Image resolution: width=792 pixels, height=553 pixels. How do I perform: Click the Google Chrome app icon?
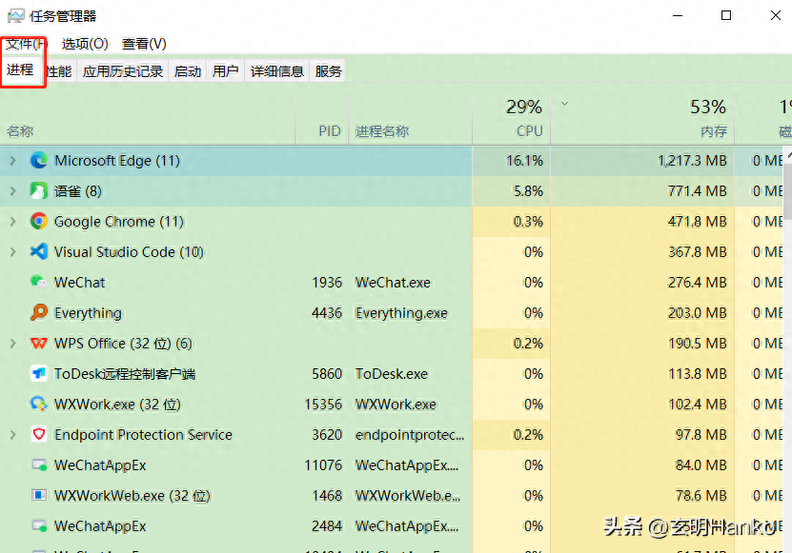[x=39, y=222]
